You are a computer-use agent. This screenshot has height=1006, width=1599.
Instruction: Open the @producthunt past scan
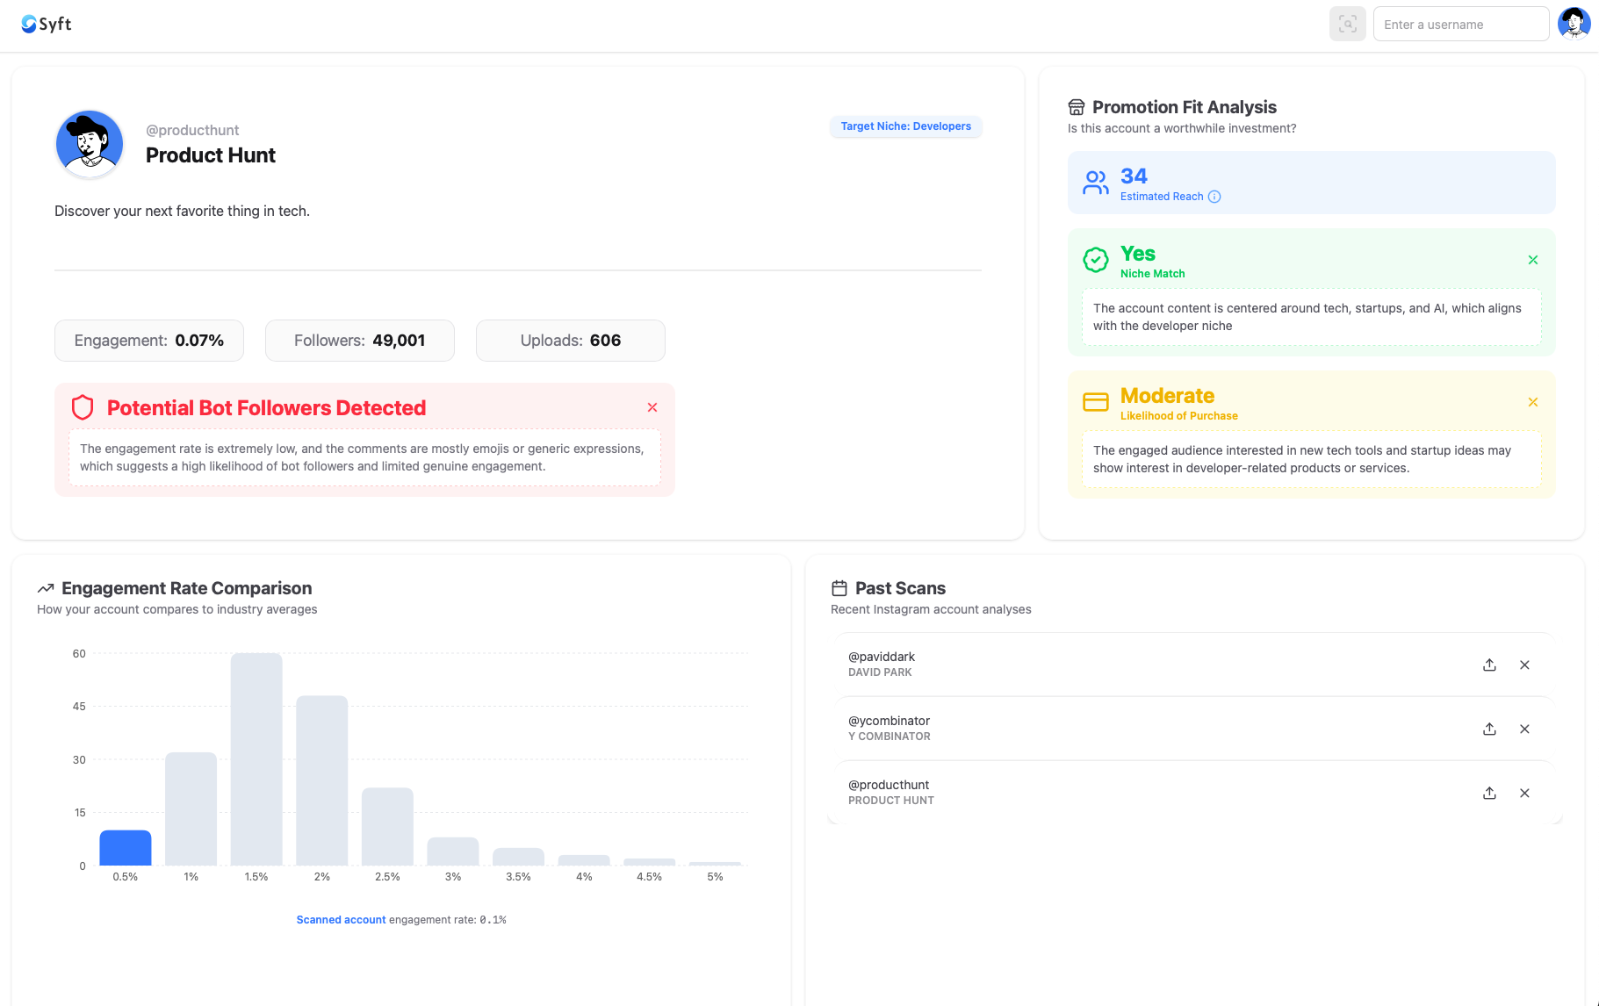[x=1194, y=793]
